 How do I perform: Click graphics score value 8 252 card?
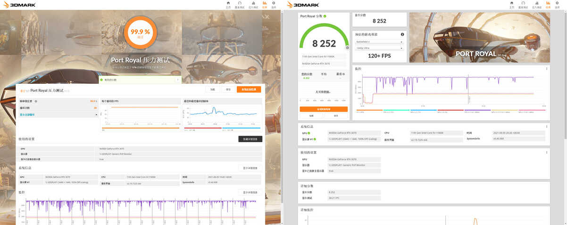coord(380,19)
